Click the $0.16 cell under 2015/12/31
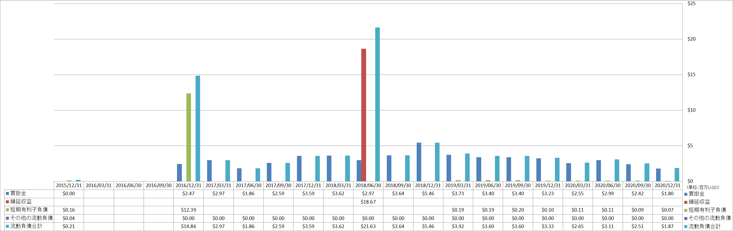Viewport: 733px width, 231px height. pos(69,210)
